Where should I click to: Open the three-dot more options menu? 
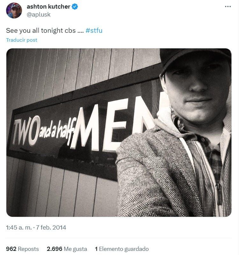pyautogui.click(x=228, y=6)
